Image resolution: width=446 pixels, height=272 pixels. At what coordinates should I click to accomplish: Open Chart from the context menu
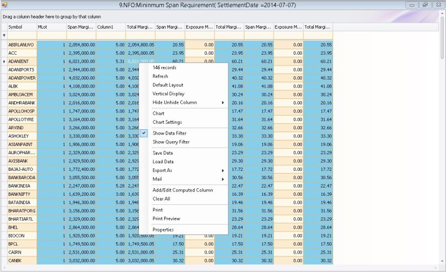(158, 114)
